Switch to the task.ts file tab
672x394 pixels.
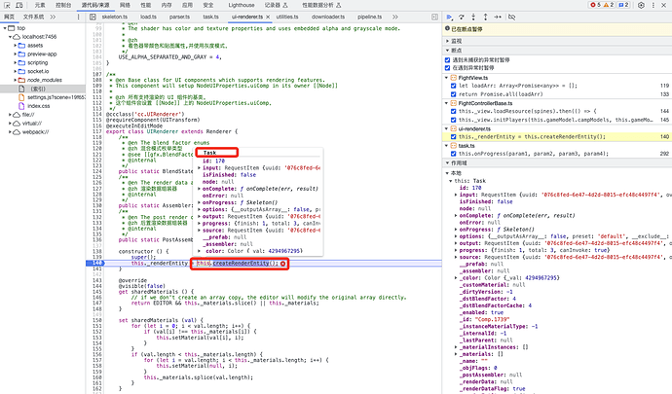[x=211, y=17]
